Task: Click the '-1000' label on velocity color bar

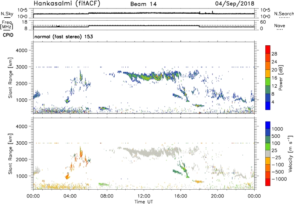Action: tap(279, 179)
